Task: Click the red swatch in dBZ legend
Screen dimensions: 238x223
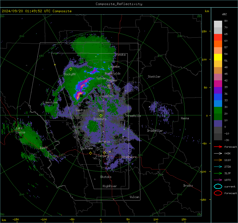Action: [218, 37]
